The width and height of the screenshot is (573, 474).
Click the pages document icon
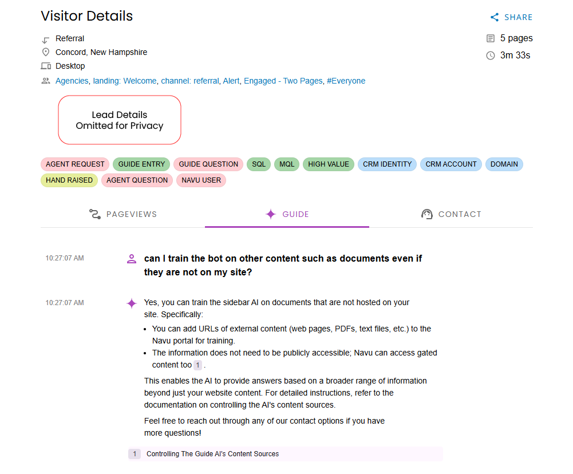click(x=490, y=38)
